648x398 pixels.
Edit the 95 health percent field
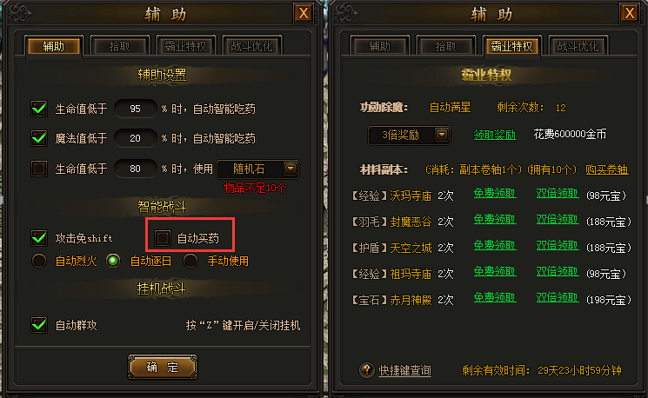135,109
